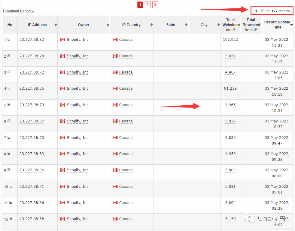Screen dimensions: 295x231
Task: Open 5,031 websites count link
Action: pyautogui.click(x=230, y=187)
